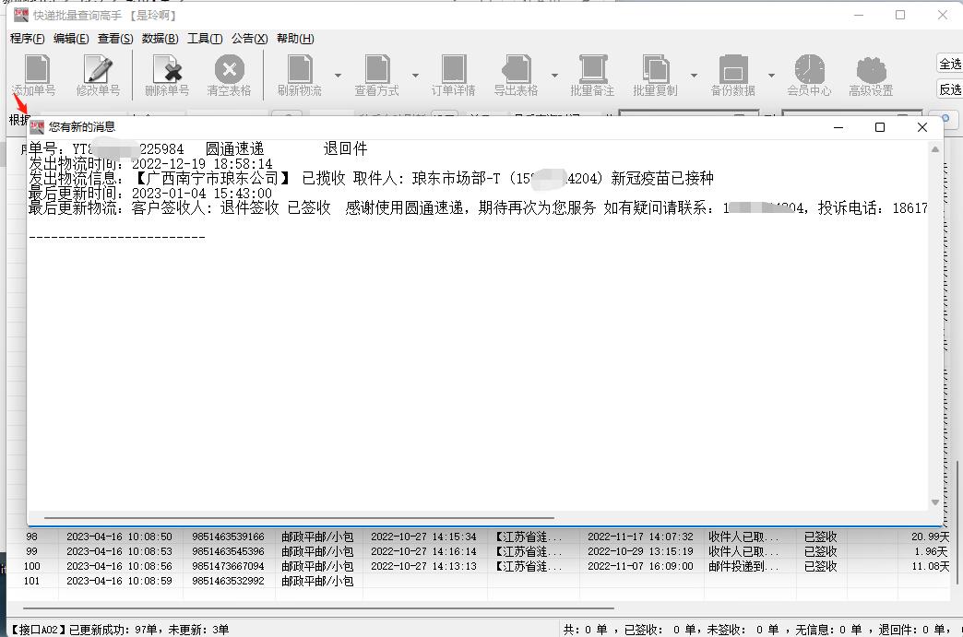Screen dimensions: 963x637
Task: Click the 查看方式 view mode icon
Action: [376, 69]
